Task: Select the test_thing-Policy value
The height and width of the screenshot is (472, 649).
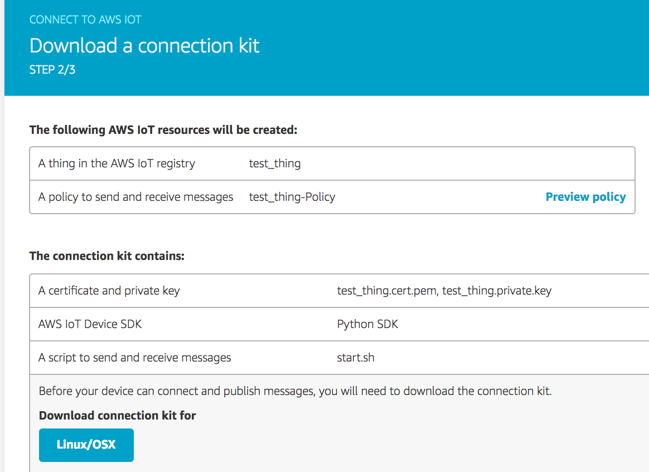Action: pos(292,197)
